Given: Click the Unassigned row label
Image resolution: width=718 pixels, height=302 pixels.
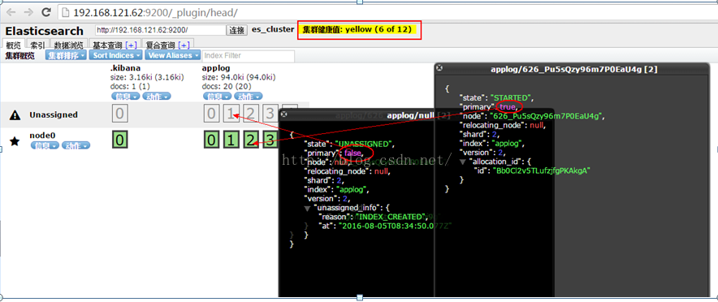Looking at the screenshot, I should [x=54, y=114].
